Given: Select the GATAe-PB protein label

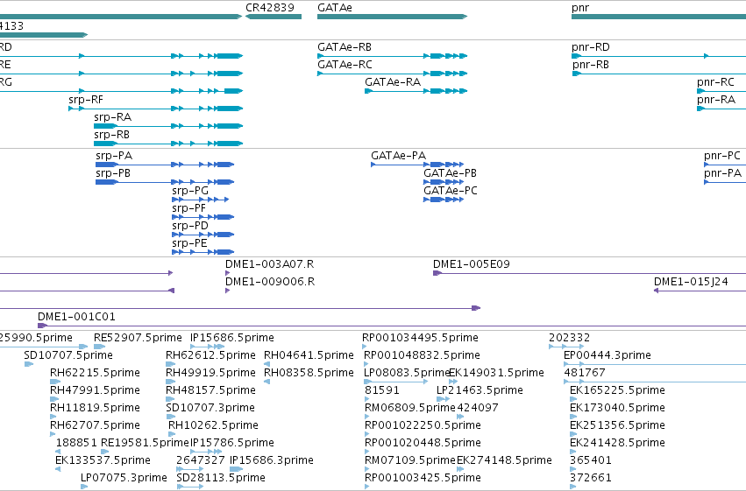Looking at the screenshot, I should coord(450,173).
